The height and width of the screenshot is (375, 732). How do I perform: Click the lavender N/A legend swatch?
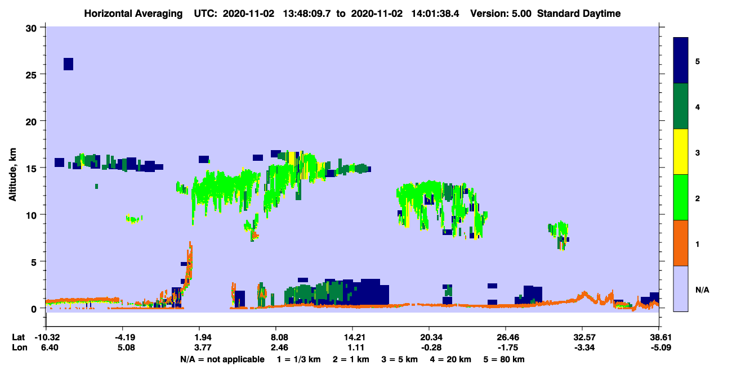click(681, 288)
